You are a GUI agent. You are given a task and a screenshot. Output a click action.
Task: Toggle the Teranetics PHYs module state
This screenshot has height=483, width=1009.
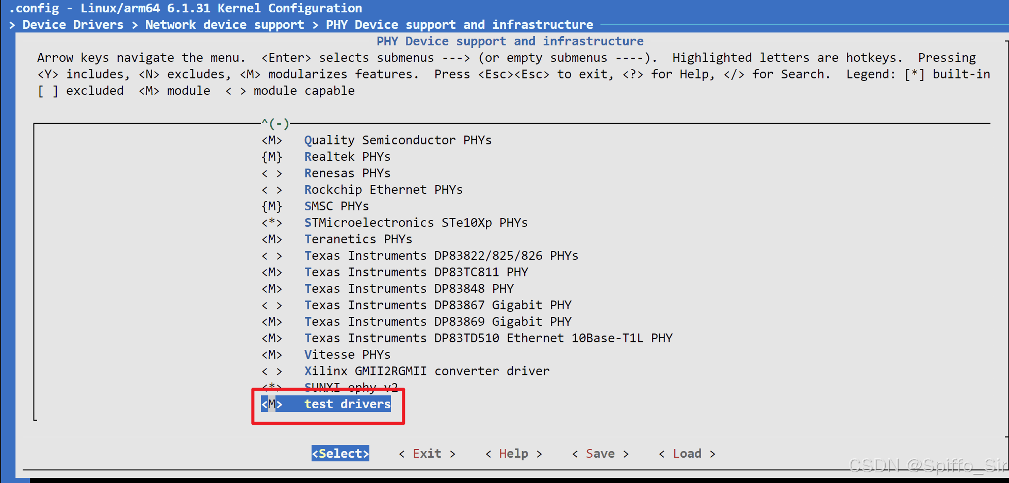coord(358,239)
